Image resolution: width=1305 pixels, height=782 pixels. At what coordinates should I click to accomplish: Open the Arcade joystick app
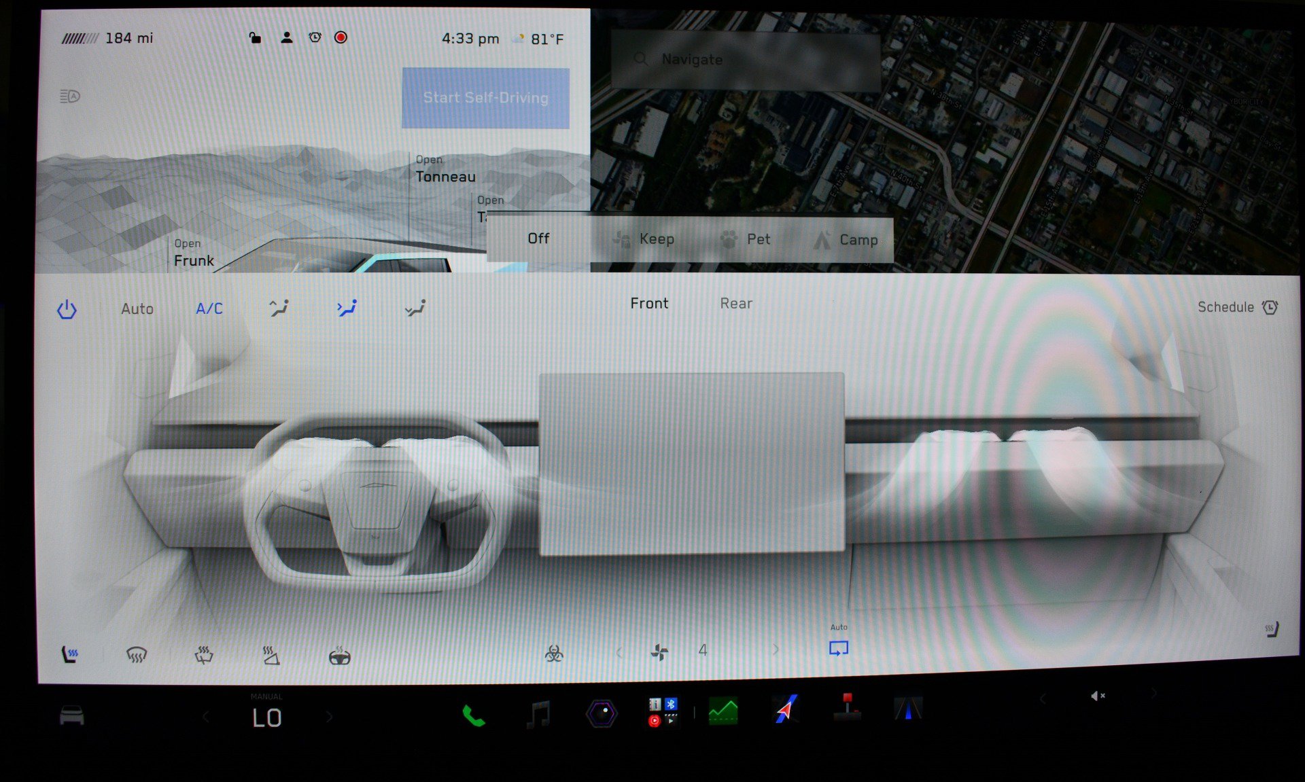pyautogui.click(x=847, y=707)
